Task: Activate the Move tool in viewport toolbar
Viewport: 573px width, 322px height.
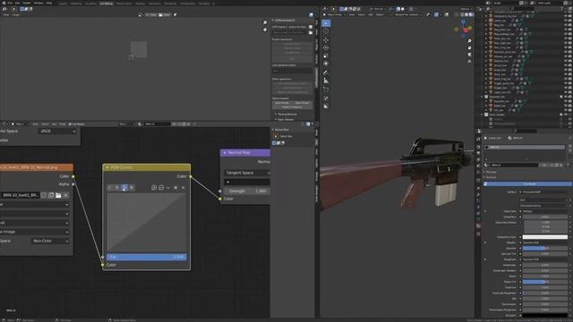Action: click(326, 39)
